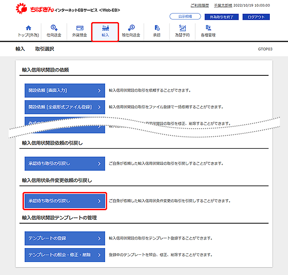This screenshot has width=288, height=275.
Task: Click the 輸入信用状開設テンプレートの管理 heading
Action: [x=60, y=218]
